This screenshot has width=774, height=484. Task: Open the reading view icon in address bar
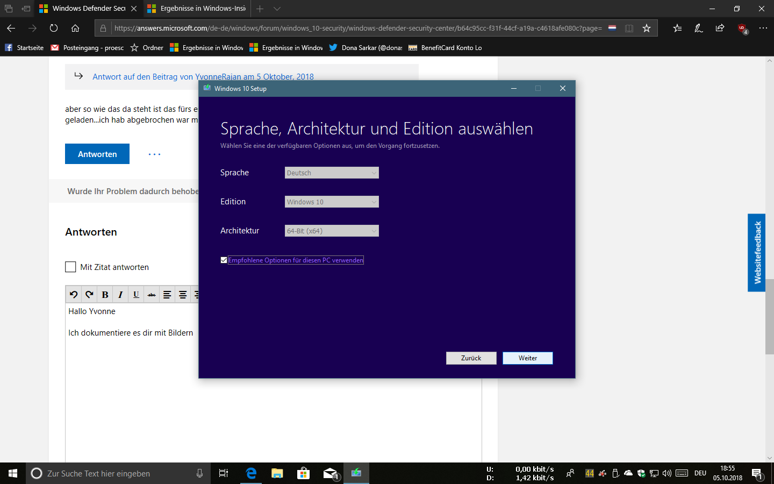pos(629,28)
